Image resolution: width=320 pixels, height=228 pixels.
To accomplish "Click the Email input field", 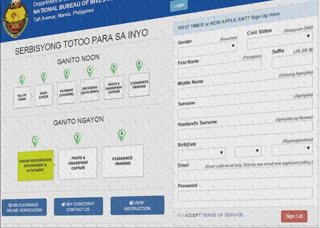I will pyautogui.click(x=245, y=173).
